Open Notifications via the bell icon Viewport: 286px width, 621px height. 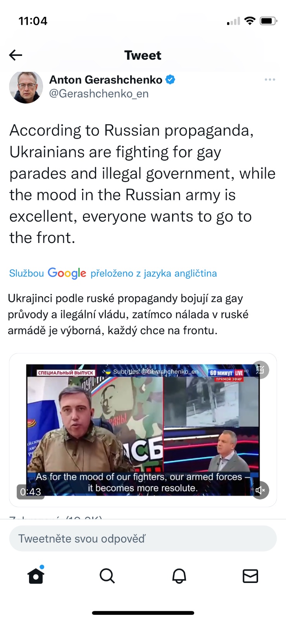coord(179,576)
